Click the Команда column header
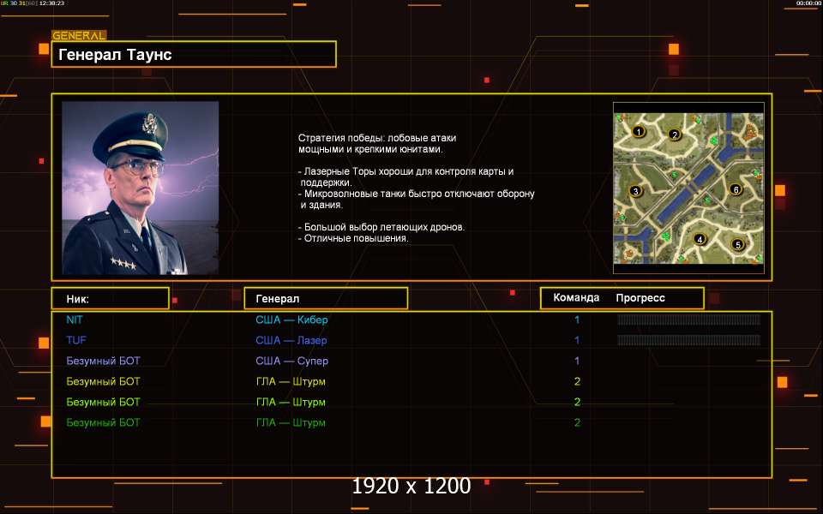The image size is (823, 514). click(x=576, y=298)
